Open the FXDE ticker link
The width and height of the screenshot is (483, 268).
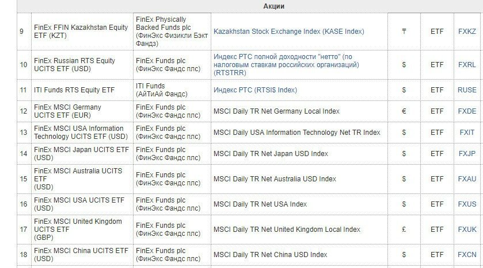tap(467, 111)
